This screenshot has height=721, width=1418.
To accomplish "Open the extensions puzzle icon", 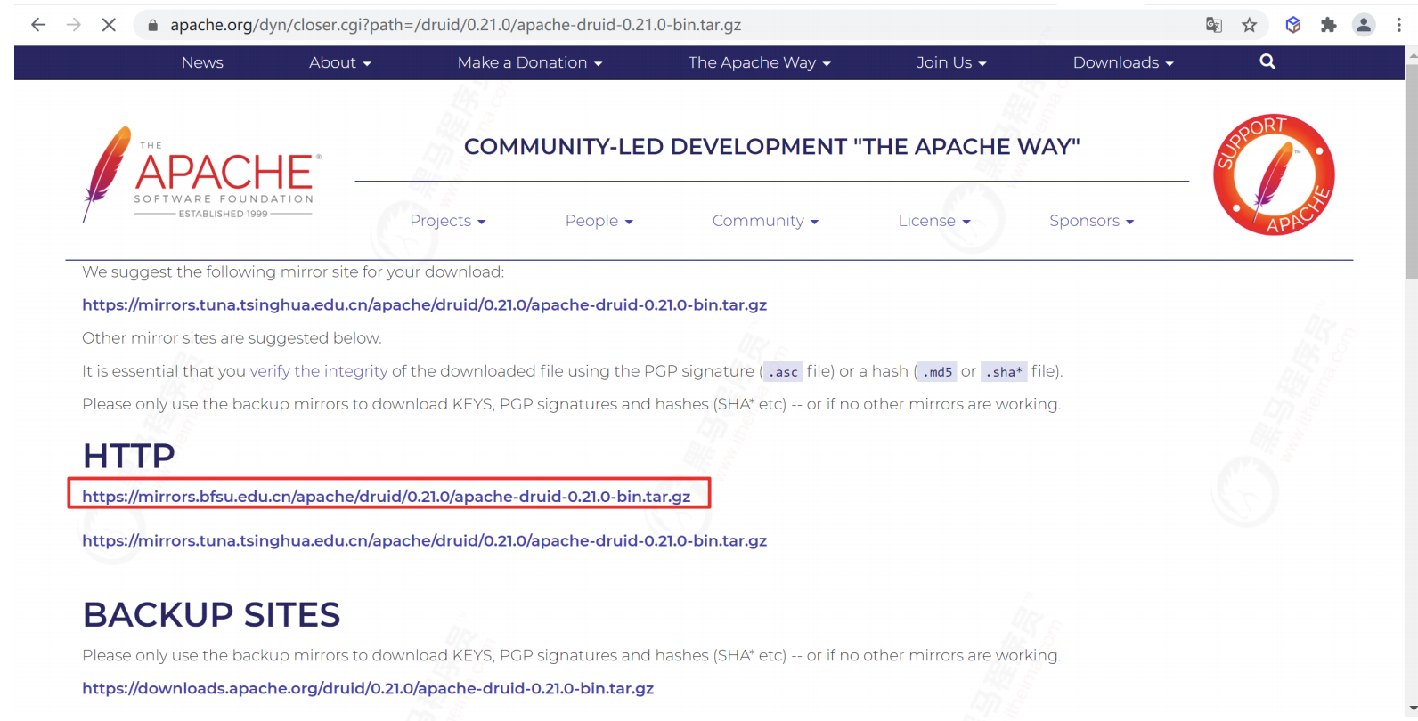I will [1328, 25].
